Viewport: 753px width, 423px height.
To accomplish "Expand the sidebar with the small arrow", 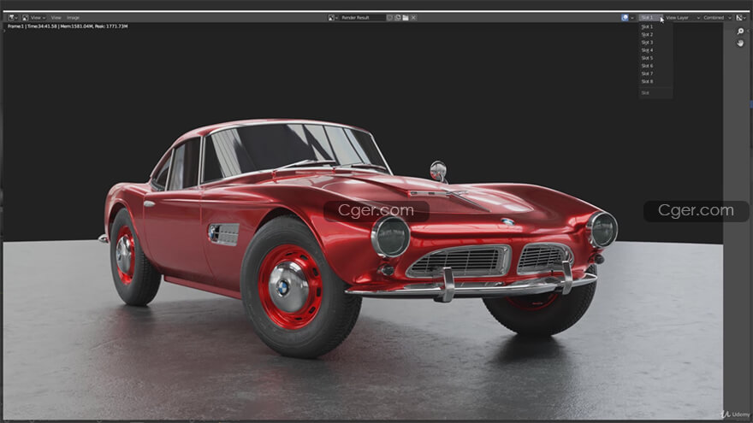I will click(x=750, y=31).
